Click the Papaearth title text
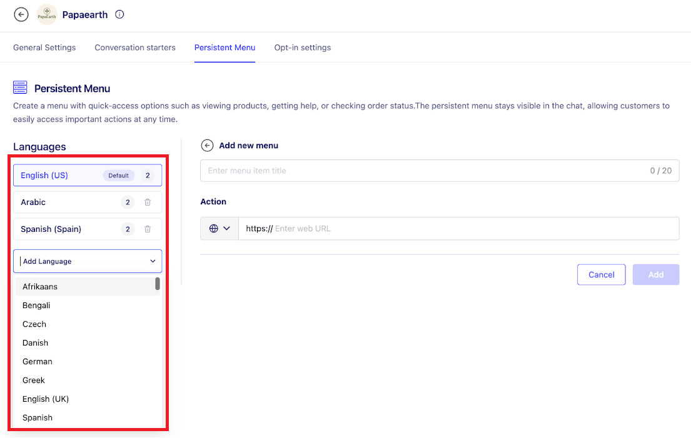This screenshot has width=691, height=438. point(85,15)
